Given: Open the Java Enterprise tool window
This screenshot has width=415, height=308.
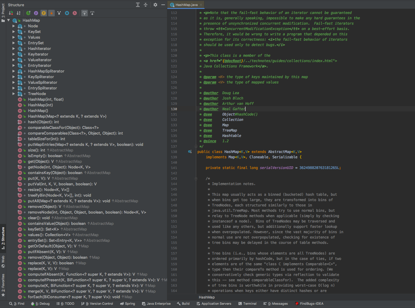Looking at the screenshot, I should coord(156,304).
